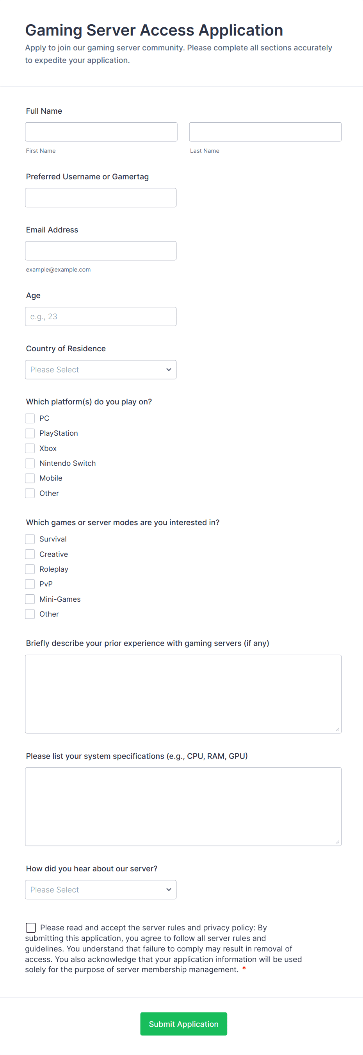Image resolution: width=363 pixels, height=1055 pixels.
Task: Open the Country of Residence dropdown
Action: [101, 369]
